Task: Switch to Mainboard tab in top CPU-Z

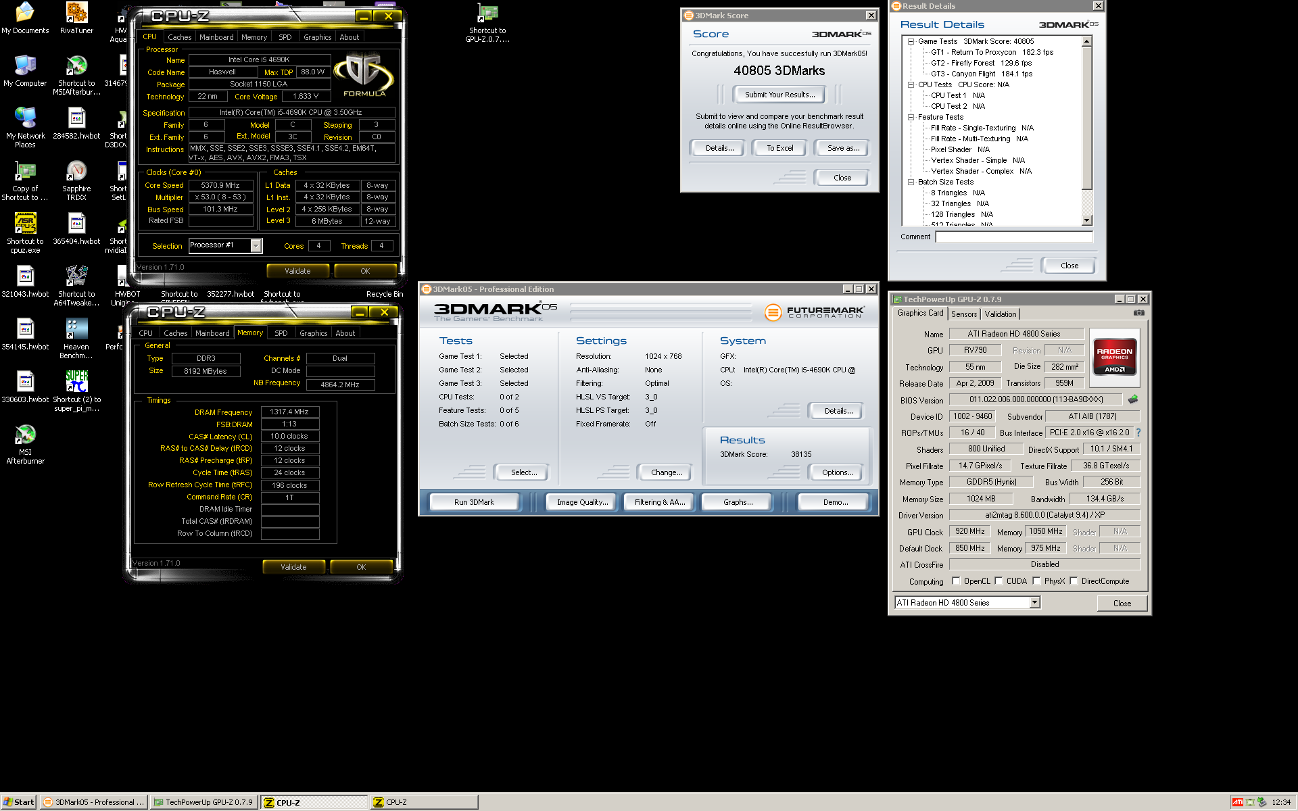Action: (x=216, y=37)
